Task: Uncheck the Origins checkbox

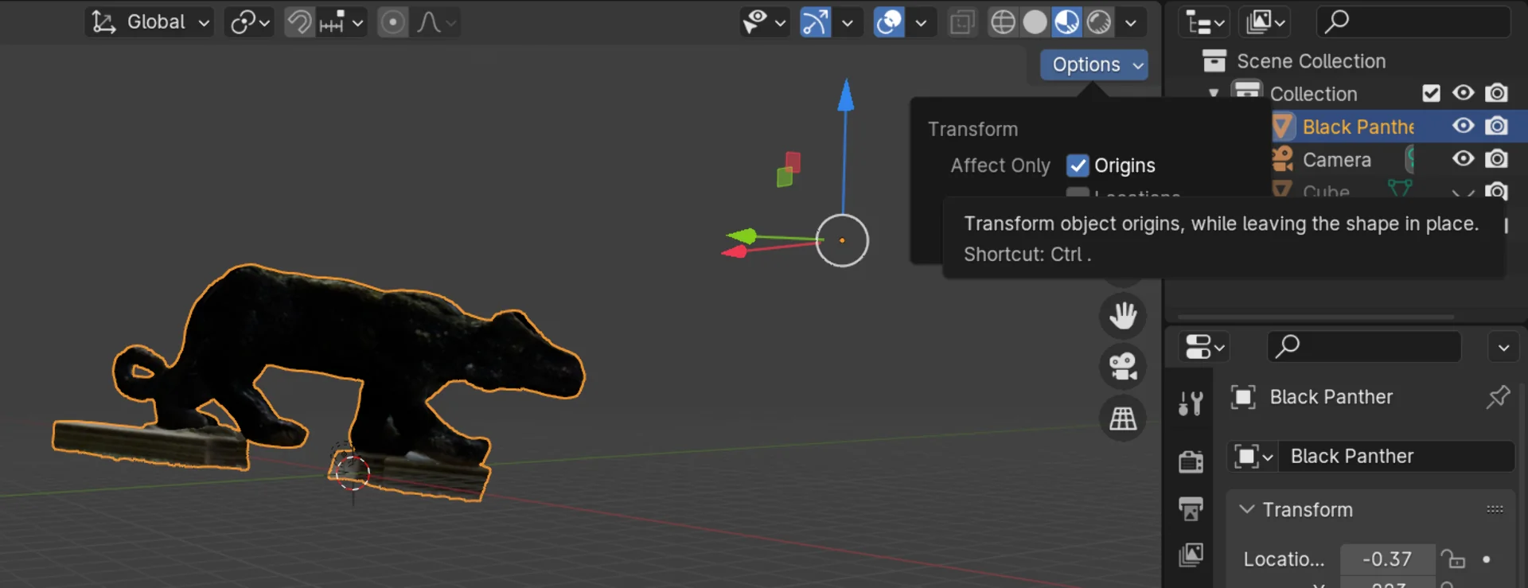Action: [1077, 165]
